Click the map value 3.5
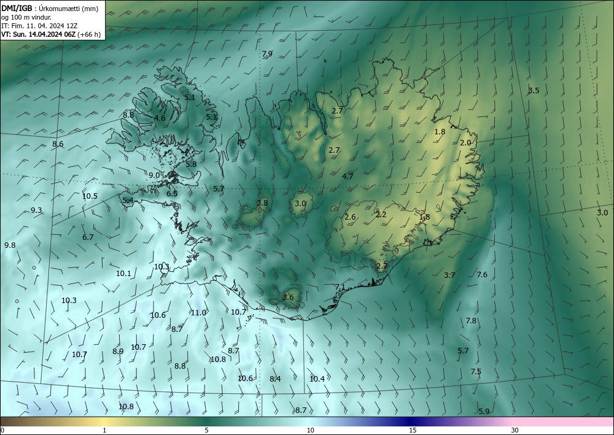The image size is (614, 435). (534, 91)
